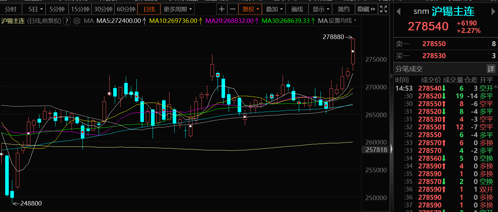Go to previous contract with left arrow
The width and height of the screenshot is (498, 212).
coord(398,12)
